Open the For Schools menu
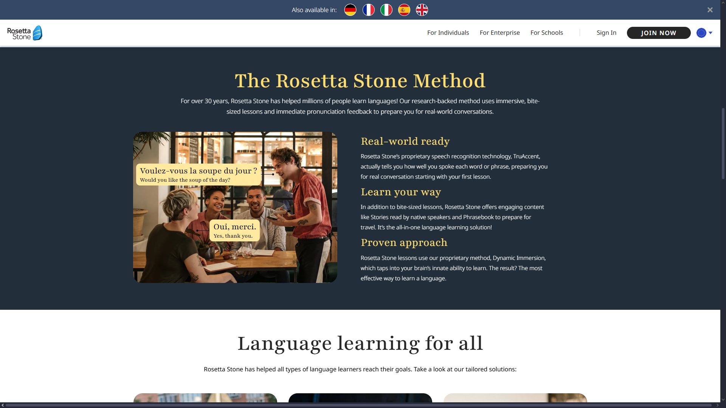Screen dimensions: 726x408 pos(546,33)
